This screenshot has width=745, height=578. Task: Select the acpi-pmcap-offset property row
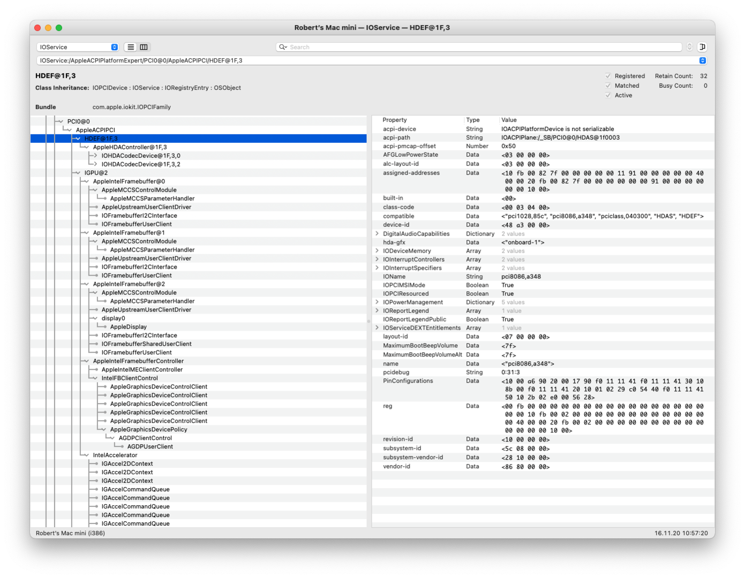click(543, 146)
